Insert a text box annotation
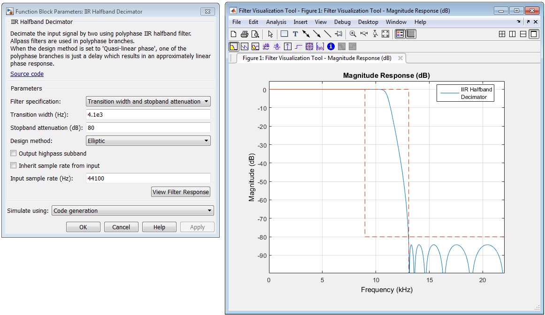 295,34
